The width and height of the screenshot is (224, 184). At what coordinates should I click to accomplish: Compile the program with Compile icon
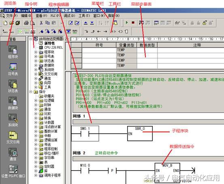(x=71, y=23)
